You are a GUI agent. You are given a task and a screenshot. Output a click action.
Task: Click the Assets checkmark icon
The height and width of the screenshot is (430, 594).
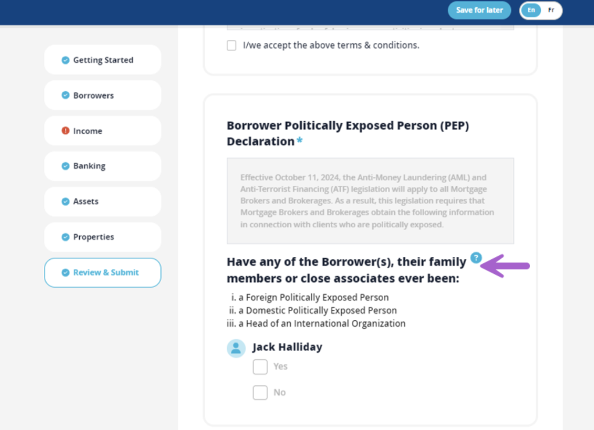coord(65,201)
